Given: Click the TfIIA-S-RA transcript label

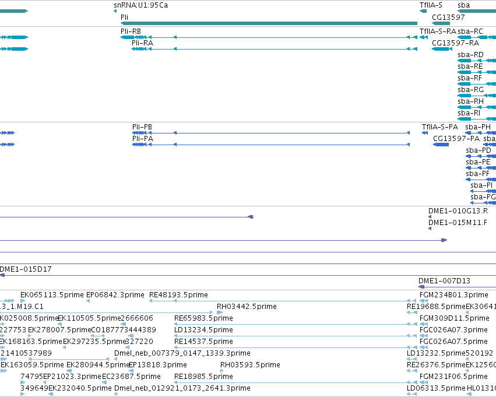Looking at the screenshot, I should pos(438,31).
